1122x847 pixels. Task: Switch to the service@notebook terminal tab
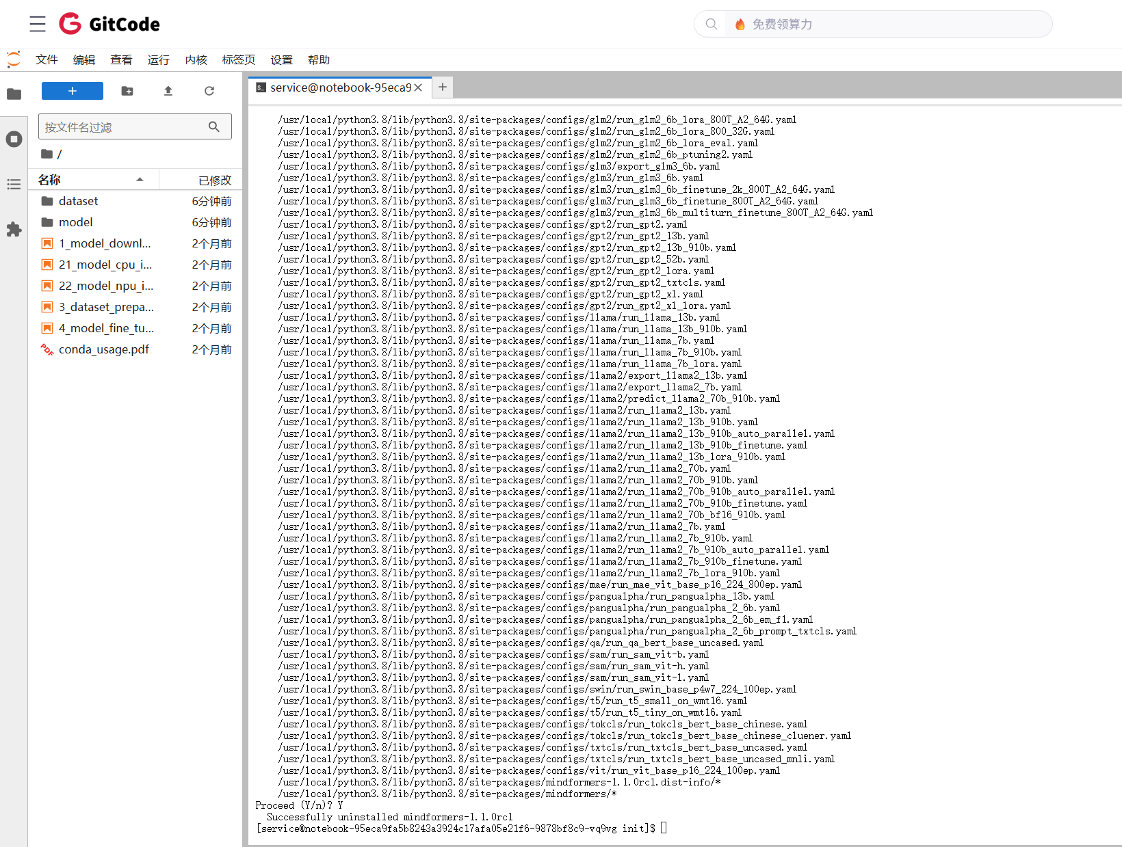click(340, 88)
